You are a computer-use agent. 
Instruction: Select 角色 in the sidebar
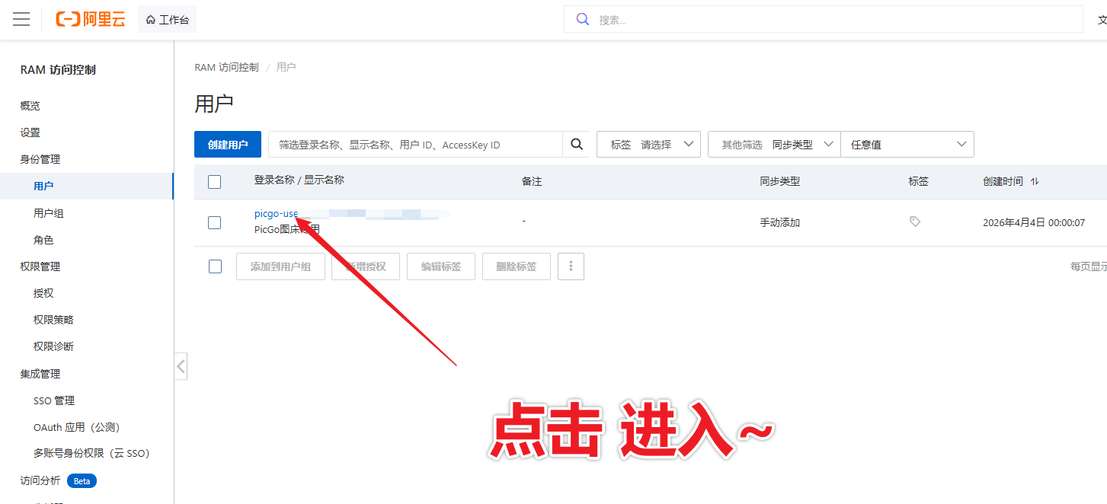pyautogui.click(x=43, y=240)
